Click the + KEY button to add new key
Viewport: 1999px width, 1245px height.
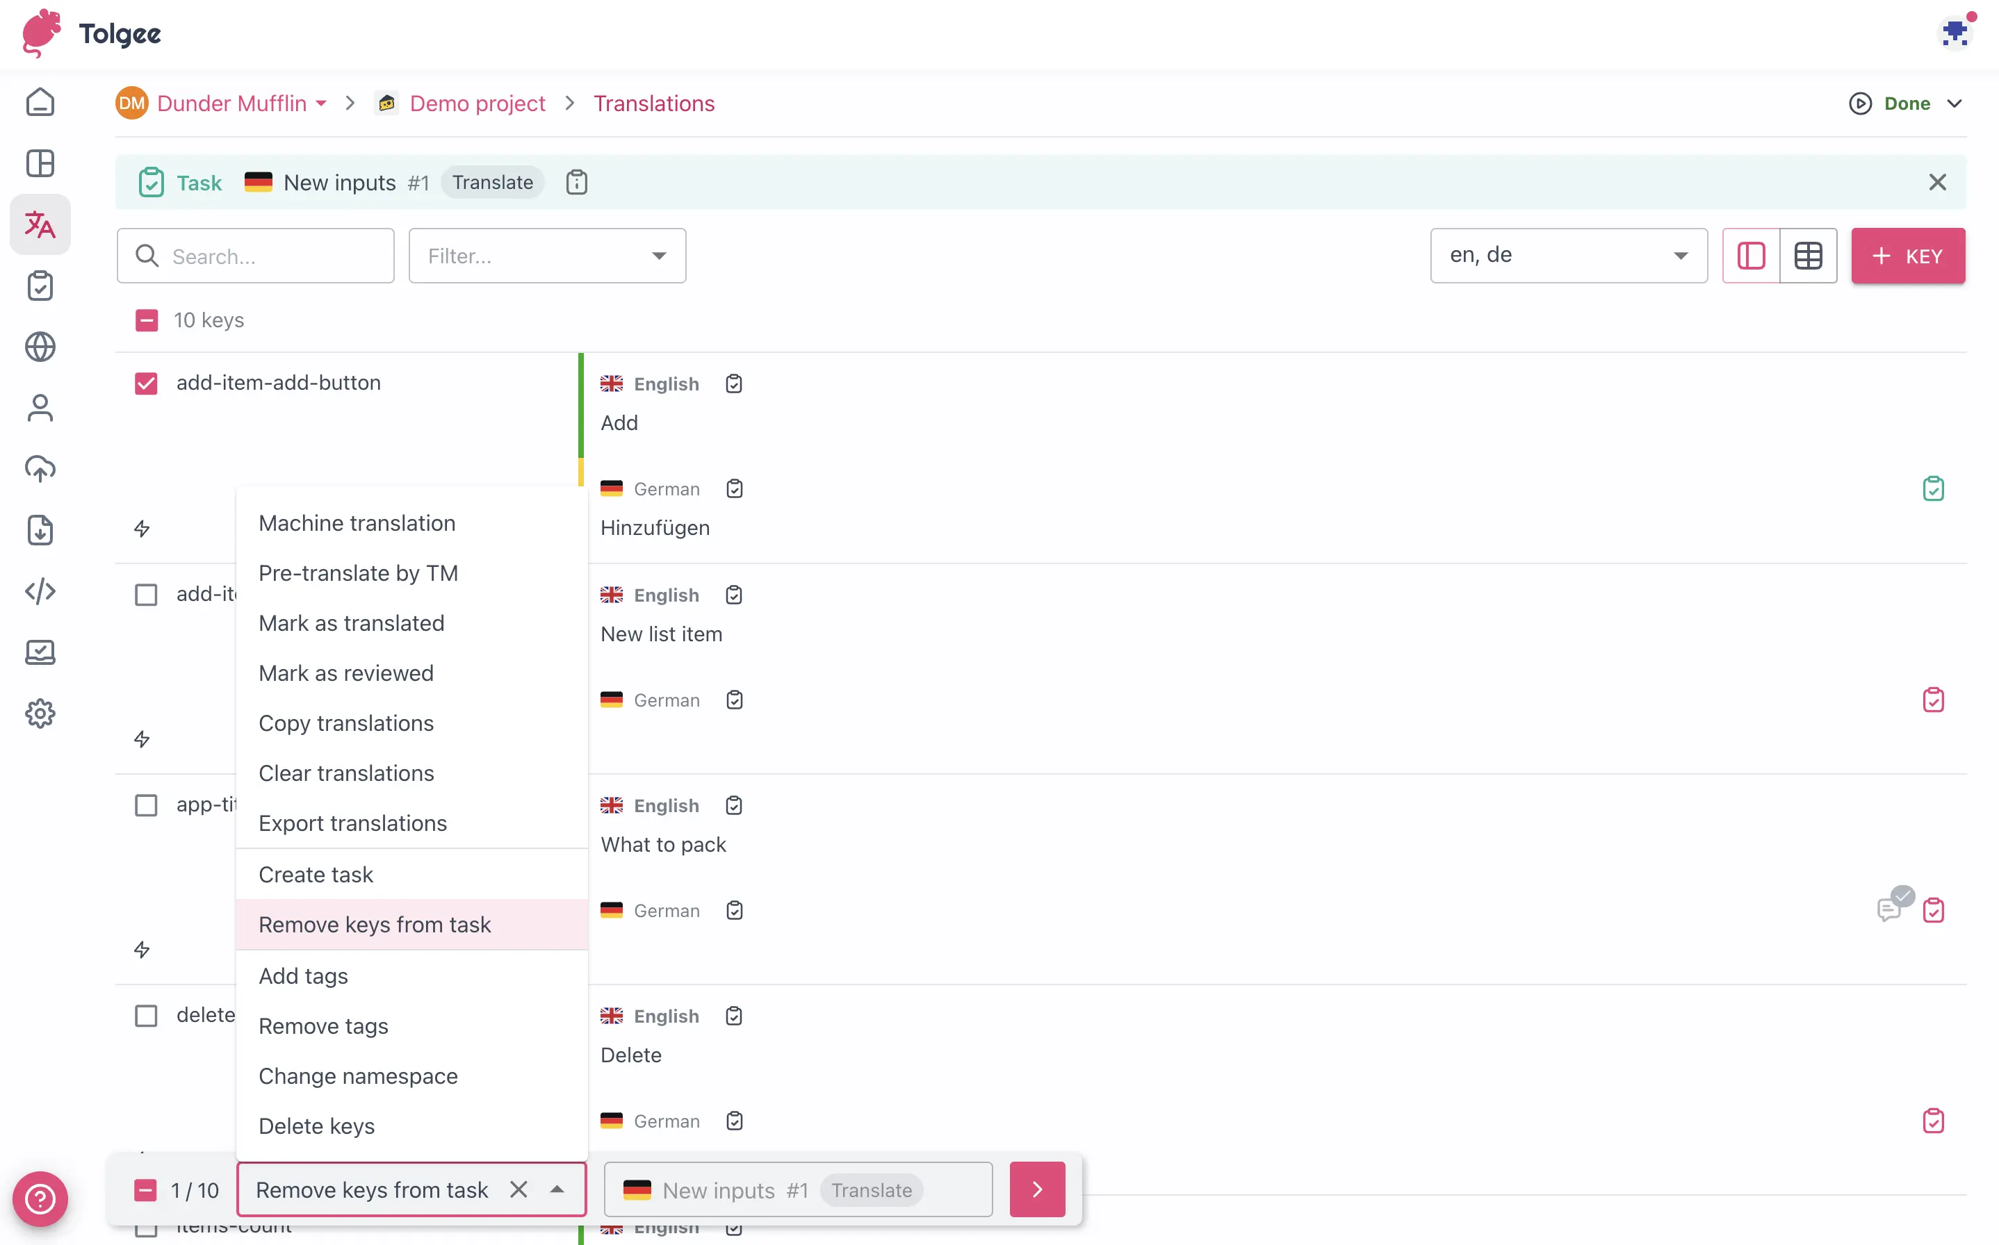click(1909, 255)
